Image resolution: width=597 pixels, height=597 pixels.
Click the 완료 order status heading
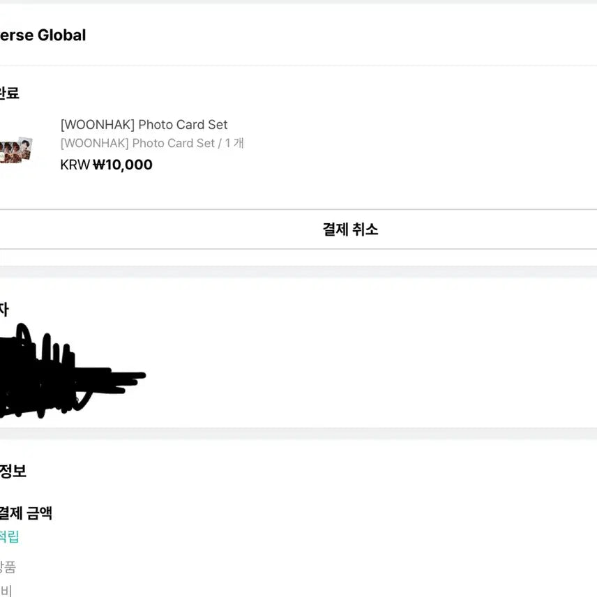click(x=9, y=93)
